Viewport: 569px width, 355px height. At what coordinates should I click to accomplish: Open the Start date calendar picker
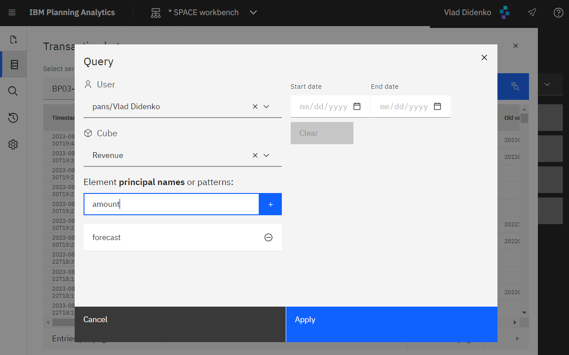(357, 106)
